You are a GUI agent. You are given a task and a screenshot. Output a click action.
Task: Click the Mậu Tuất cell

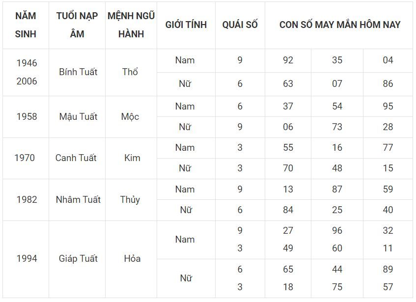tap(78, 117)
